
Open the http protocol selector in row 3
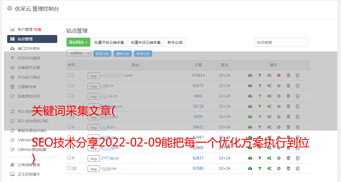click(x=94, y=97)
